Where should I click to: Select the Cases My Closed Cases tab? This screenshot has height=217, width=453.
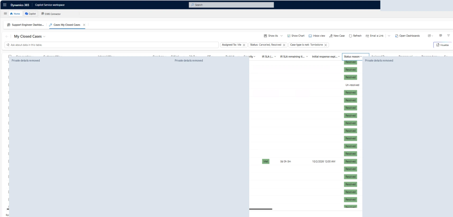click(x=65, y=25)
